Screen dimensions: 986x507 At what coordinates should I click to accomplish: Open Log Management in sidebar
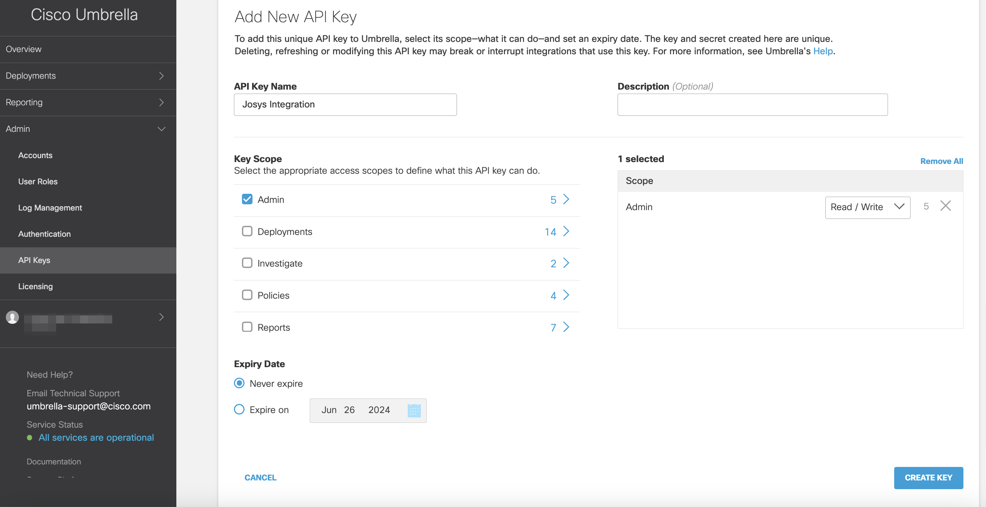(50, 208)
